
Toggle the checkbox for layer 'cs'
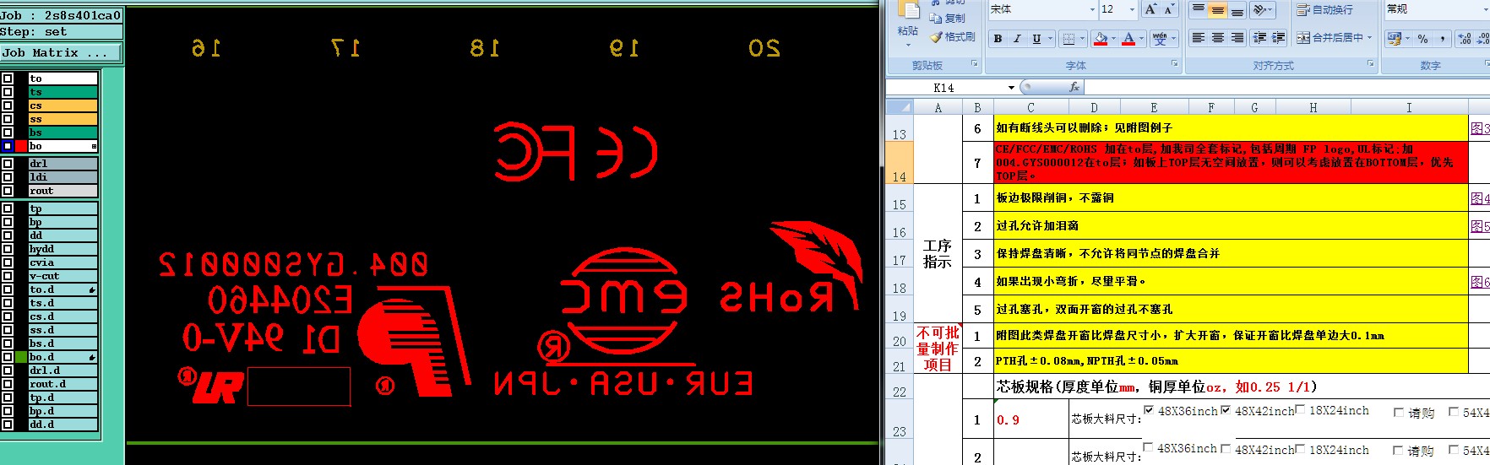(8, 105)
